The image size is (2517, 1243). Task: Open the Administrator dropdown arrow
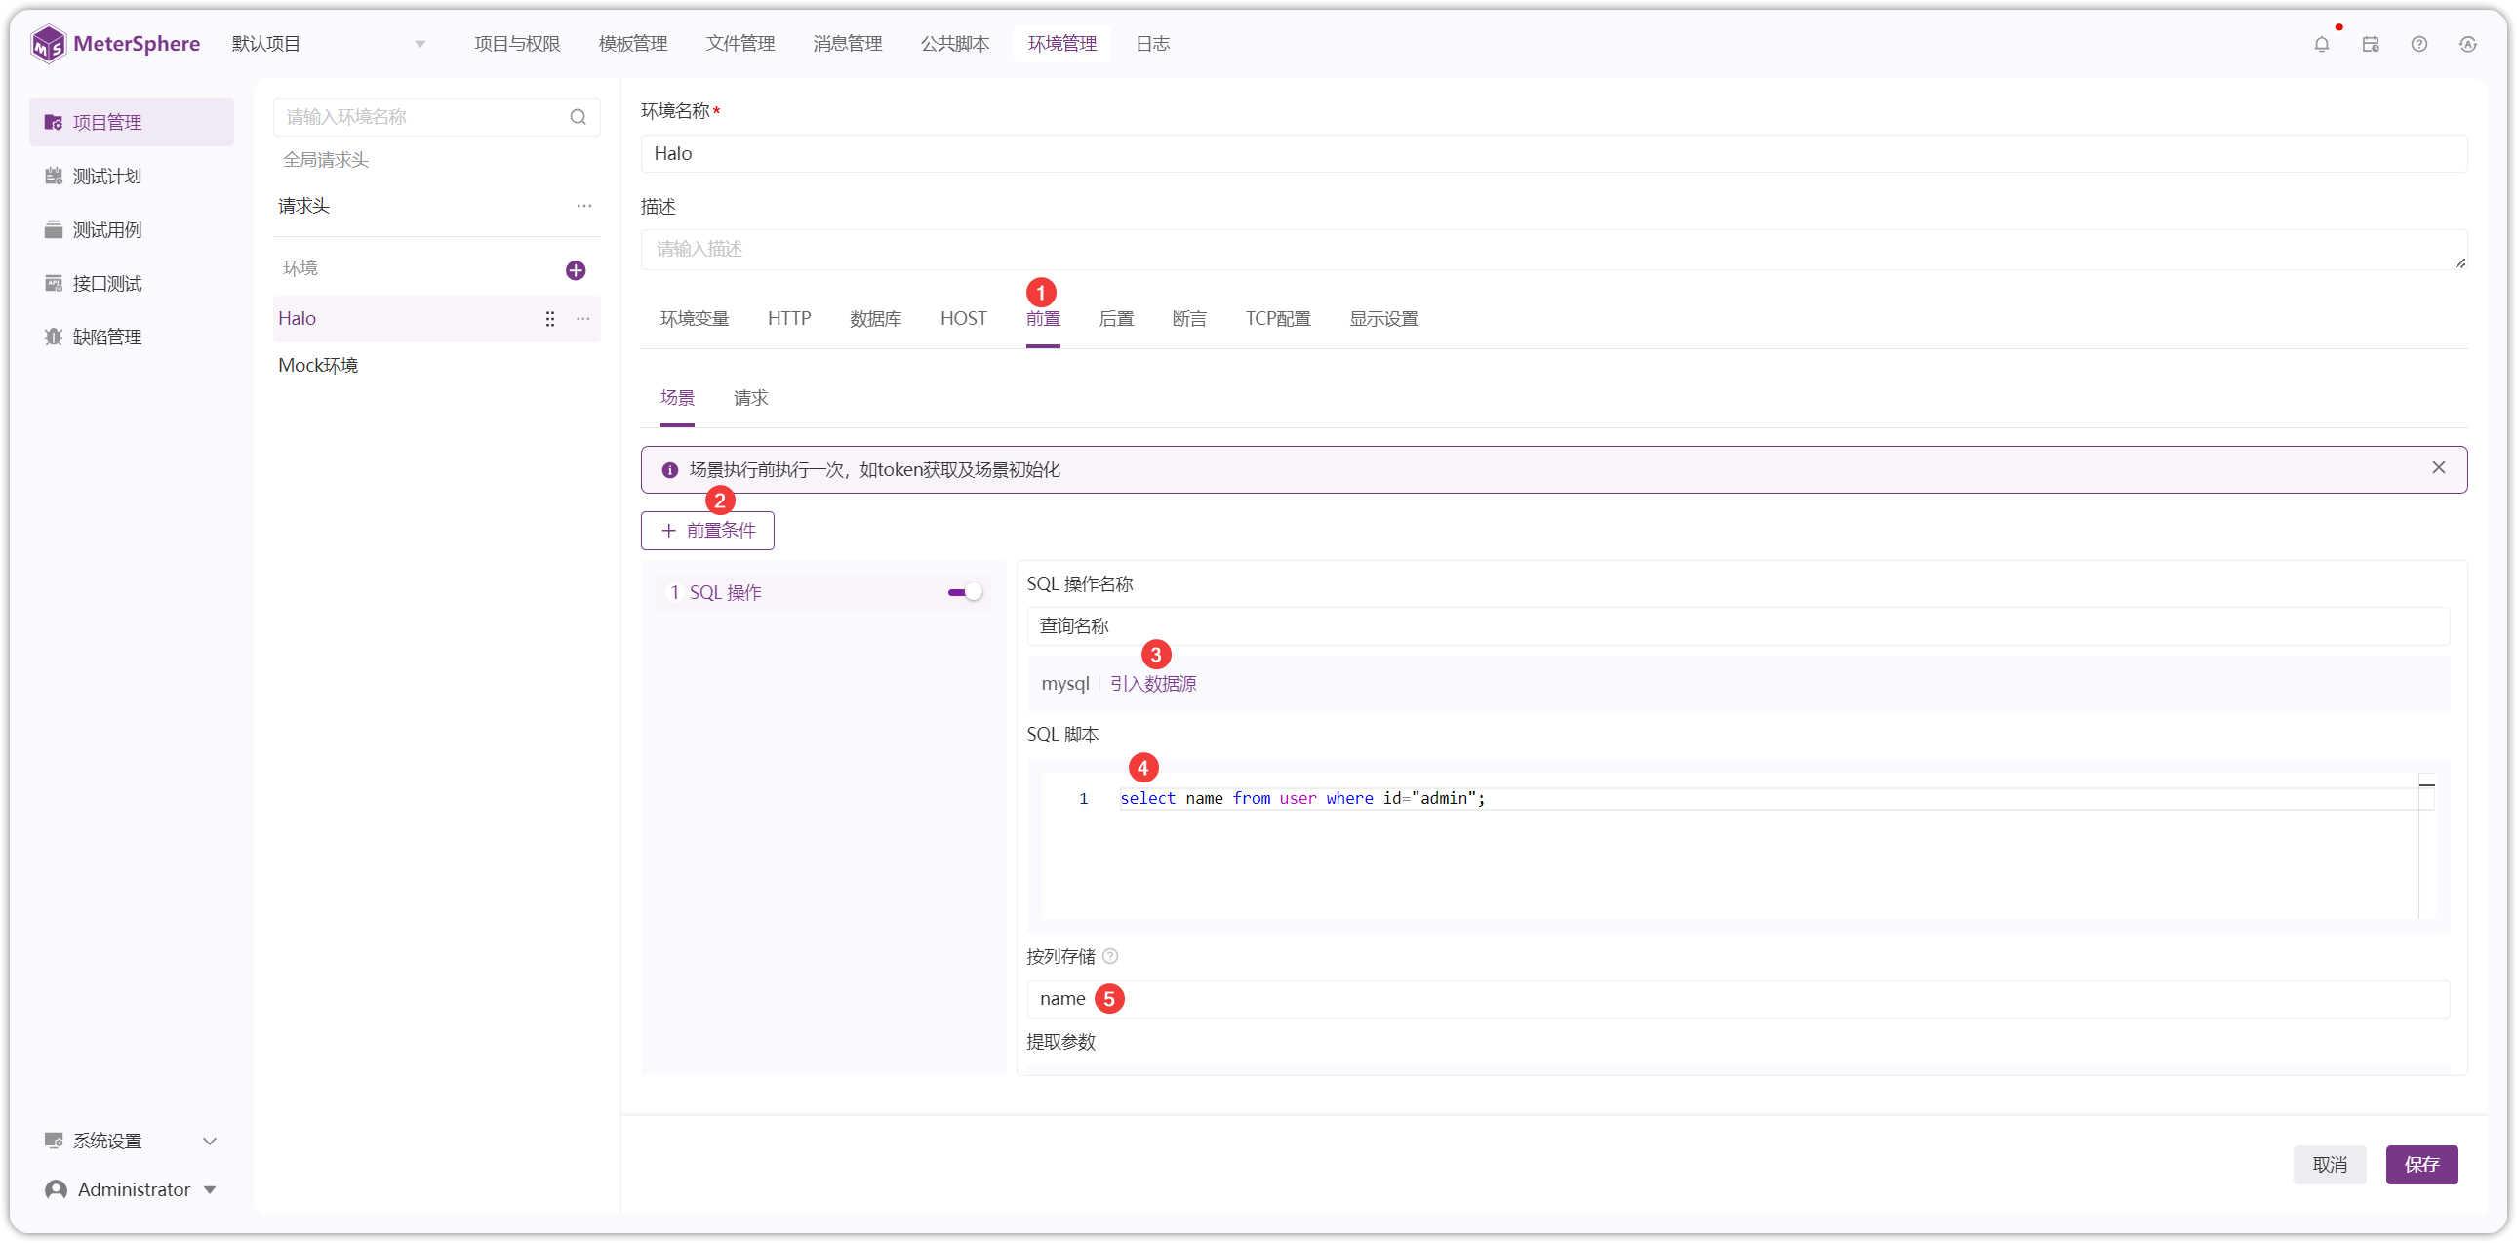point(210,1190)
